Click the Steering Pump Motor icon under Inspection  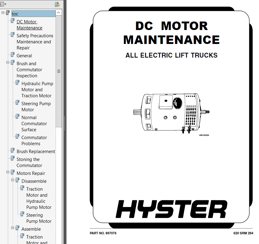tap(17, 102)
